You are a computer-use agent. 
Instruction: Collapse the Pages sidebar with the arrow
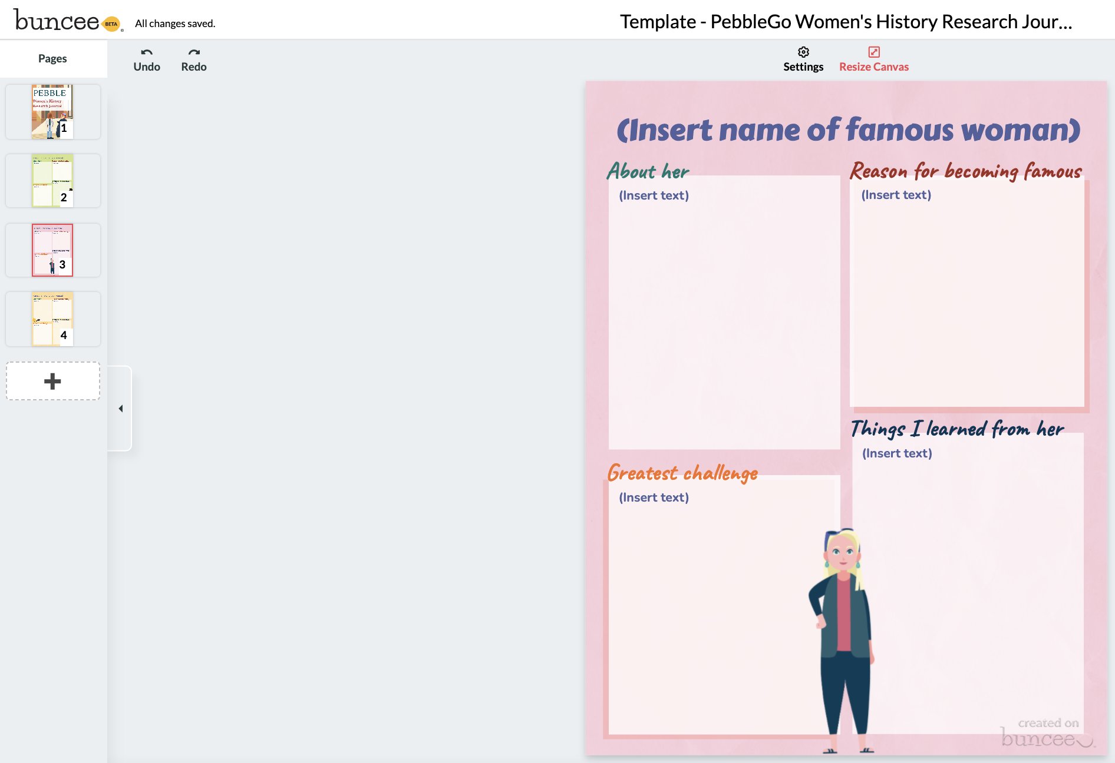click(x=121, y=407)
